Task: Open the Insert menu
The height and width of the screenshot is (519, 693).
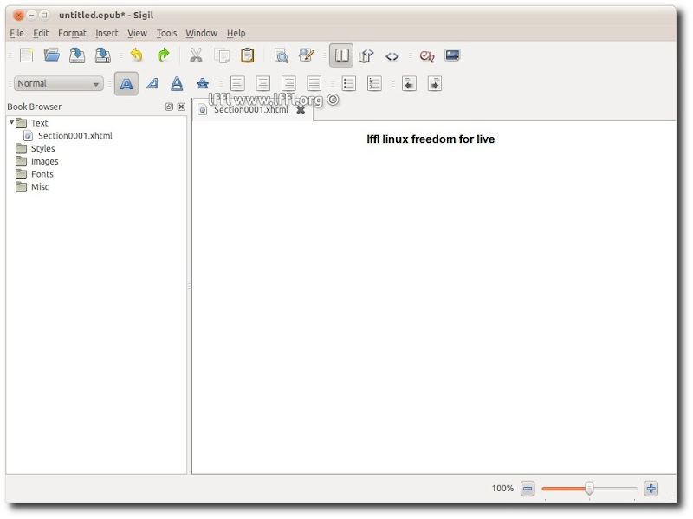Action: tap(107, 33)
